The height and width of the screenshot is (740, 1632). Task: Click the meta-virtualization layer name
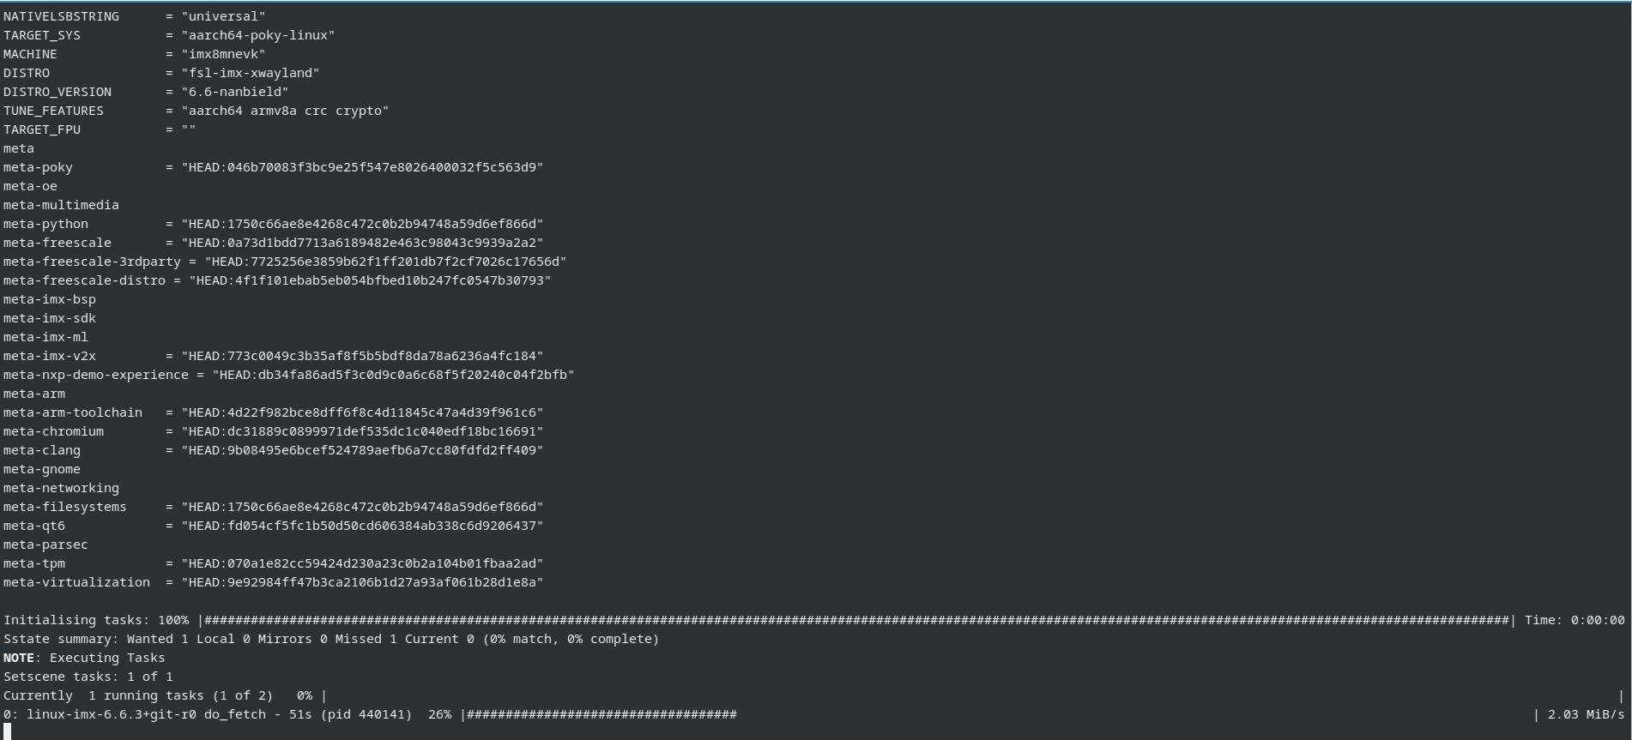pos(76,582)
